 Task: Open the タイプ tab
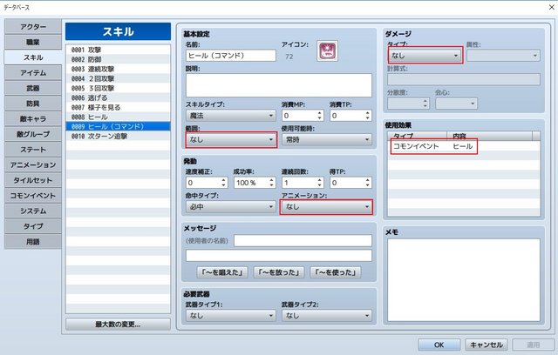33,225
